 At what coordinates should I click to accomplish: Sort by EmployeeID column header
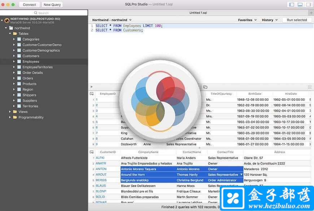click(108, 94)
